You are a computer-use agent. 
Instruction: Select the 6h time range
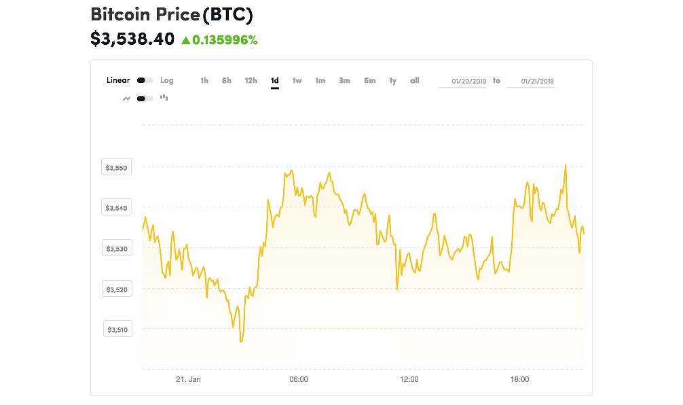227,81
